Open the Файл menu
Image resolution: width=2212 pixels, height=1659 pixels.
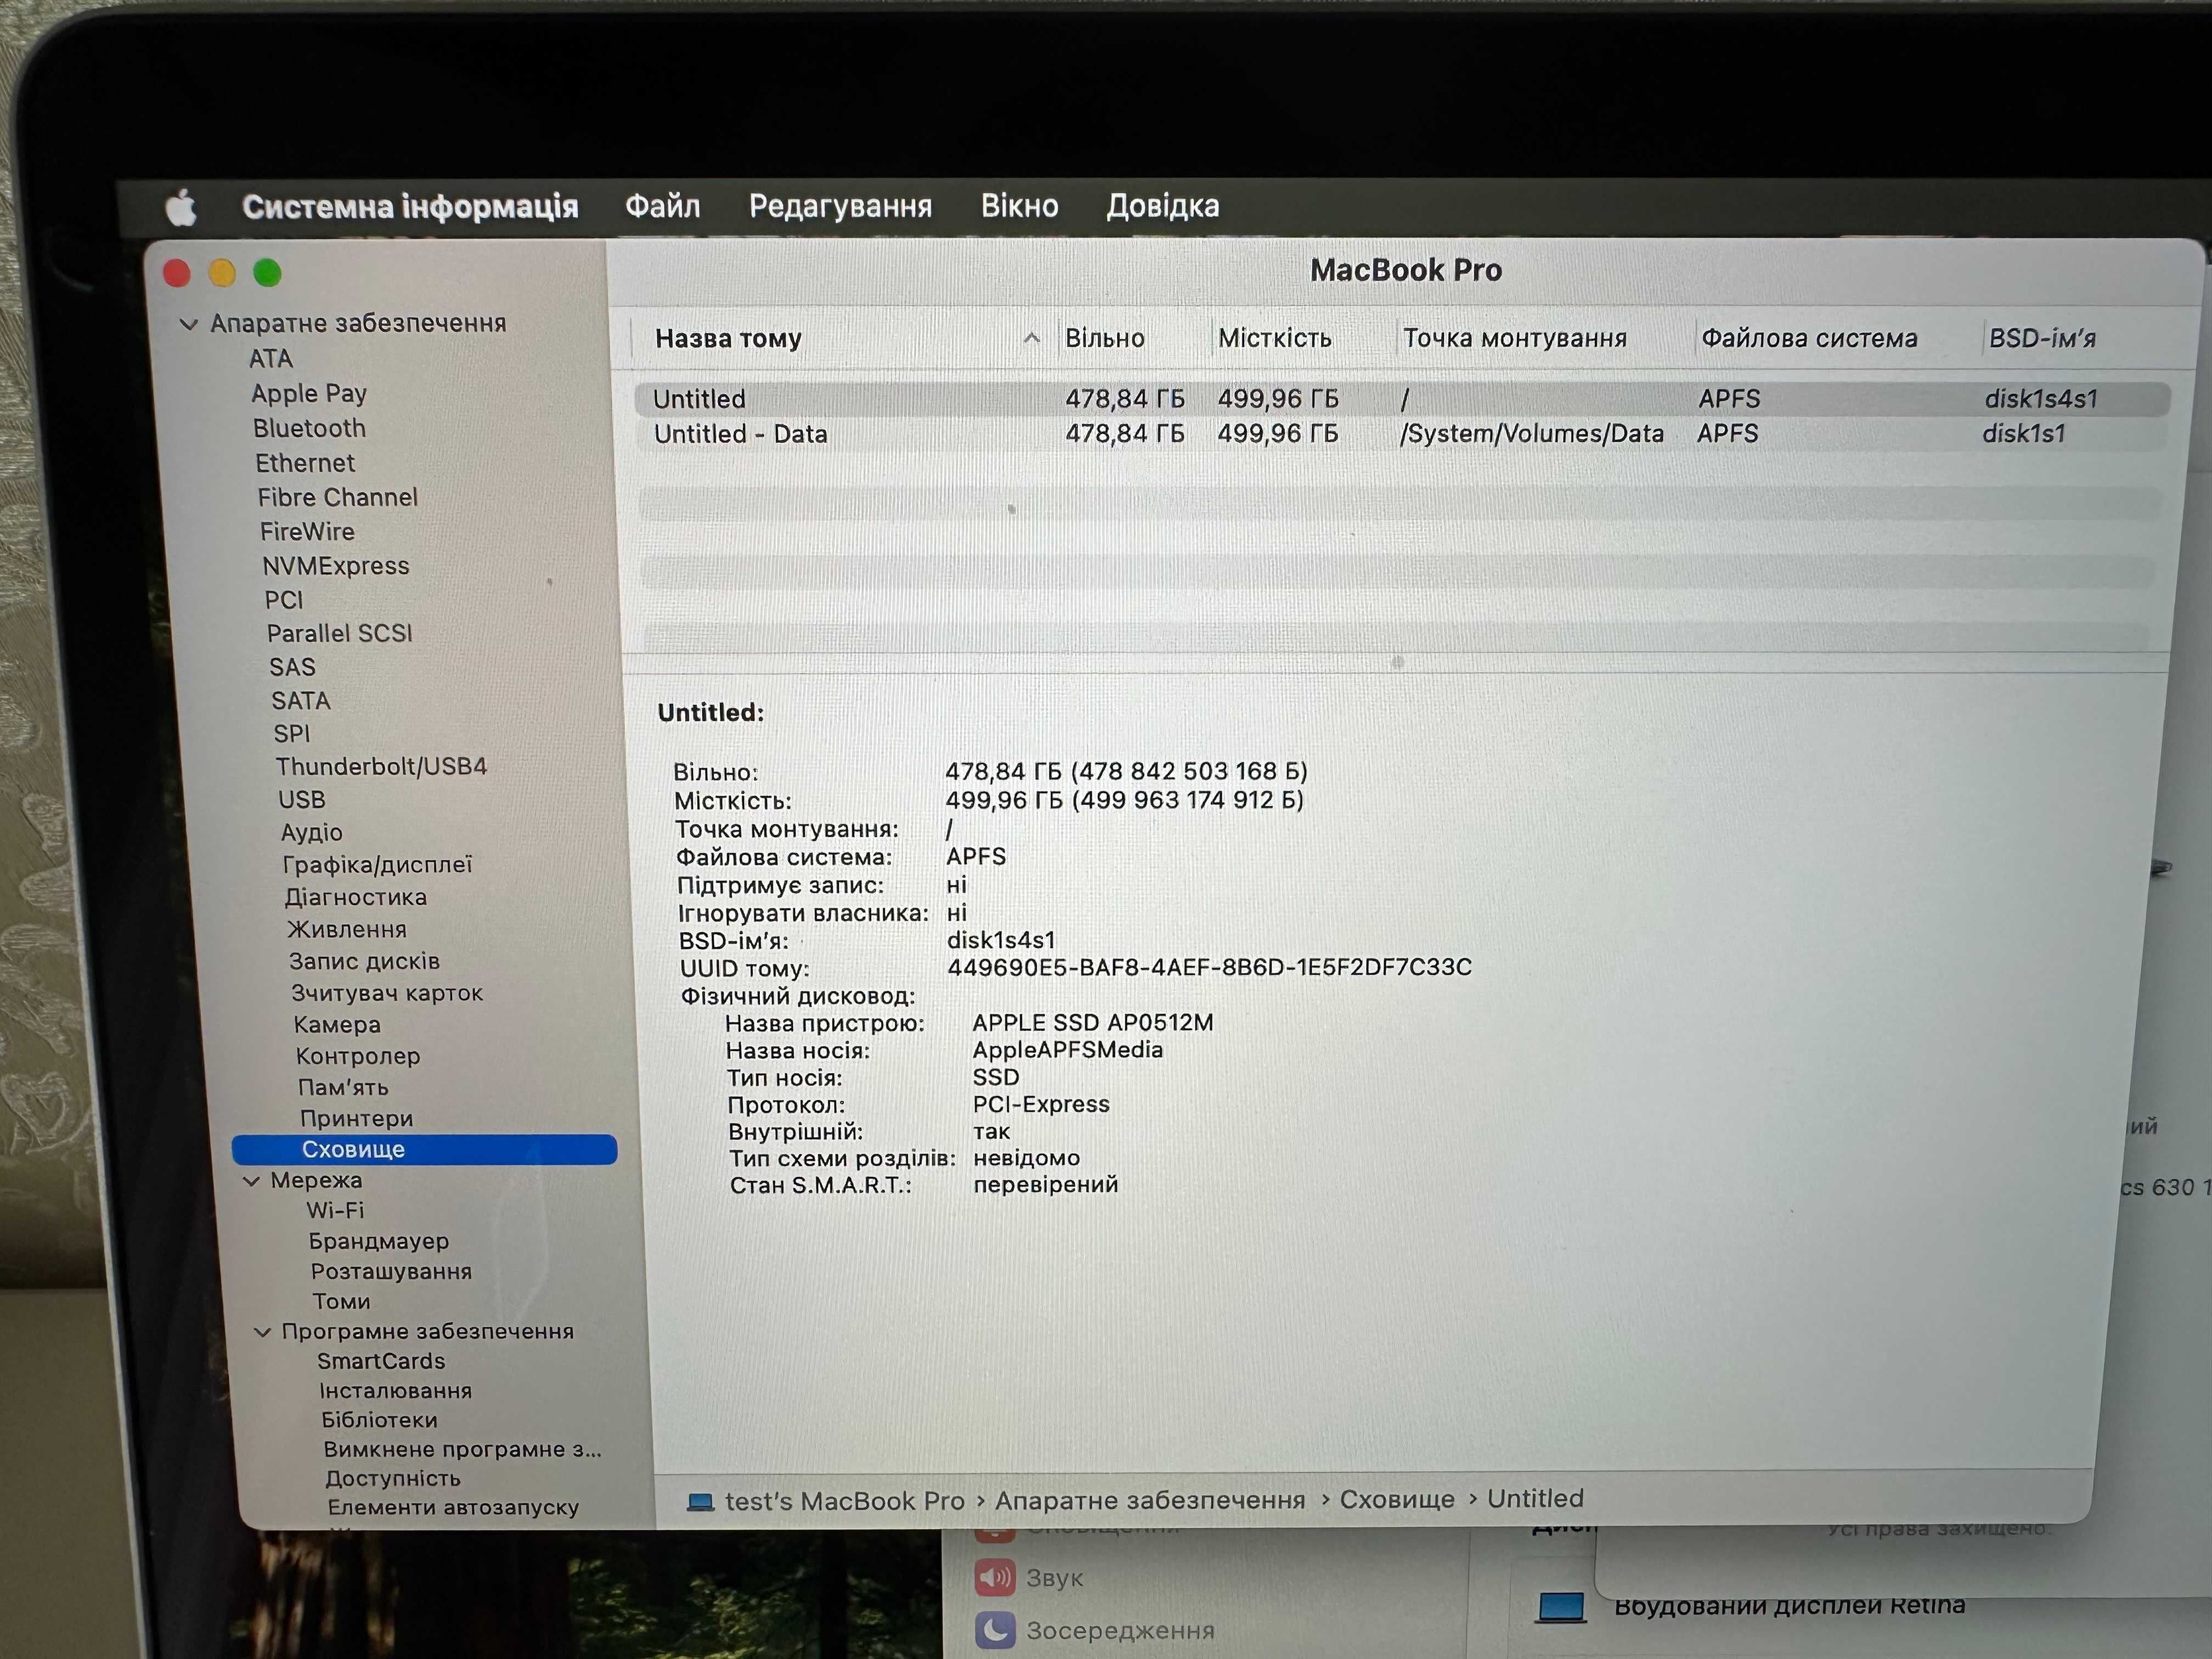click(x=662, y=206)
